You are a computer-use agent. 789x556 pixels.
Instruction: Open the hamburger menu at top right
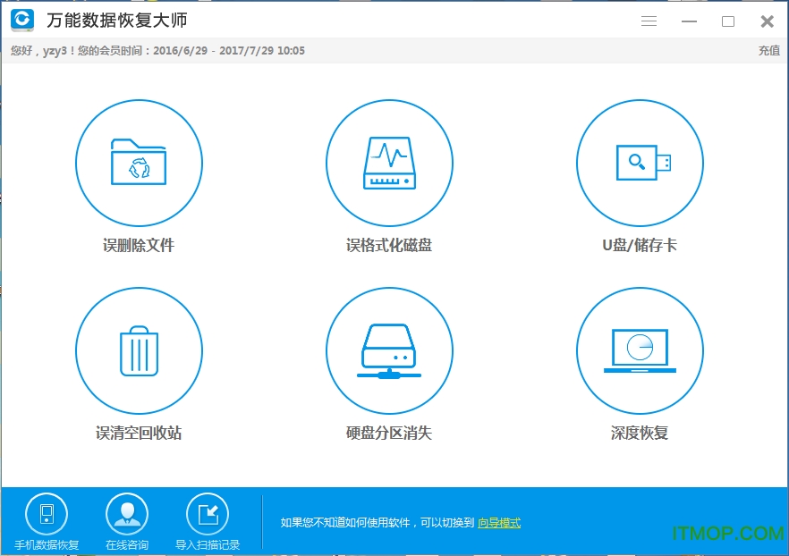(x=649, y=21)
